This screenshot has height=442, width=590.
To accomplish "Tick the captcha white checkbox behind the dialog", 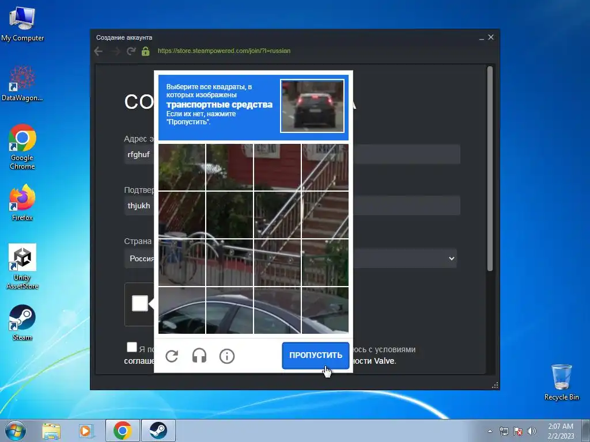I will point(139,303).
